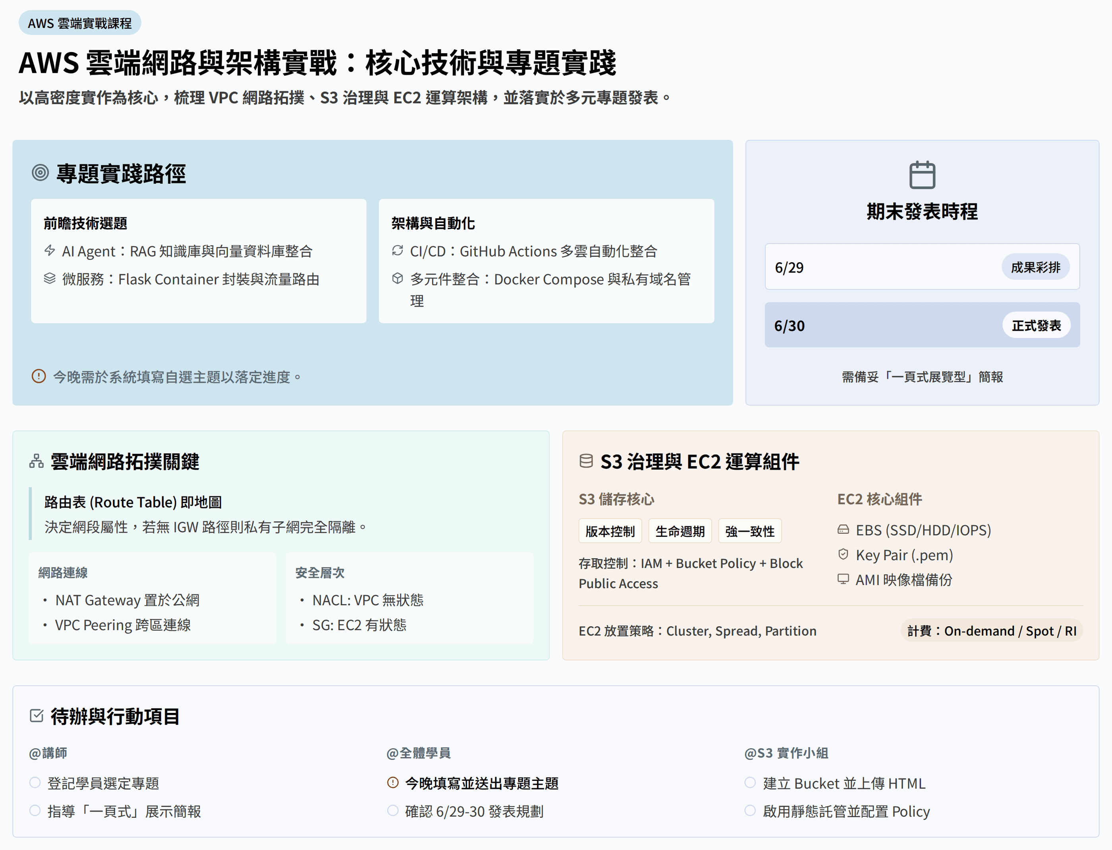This screenshot has height=850, width=1112.
Task: Select the 強一致性 tag
Action: click(749, 531)
